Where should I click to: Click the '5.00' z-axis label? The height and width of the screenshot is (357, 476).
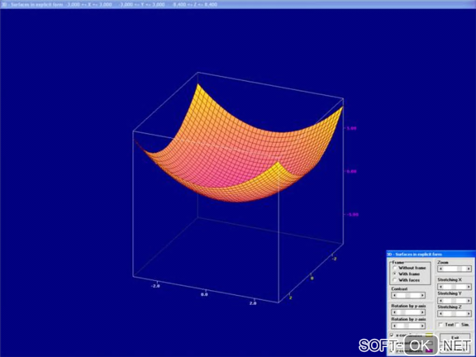[351, 128]
